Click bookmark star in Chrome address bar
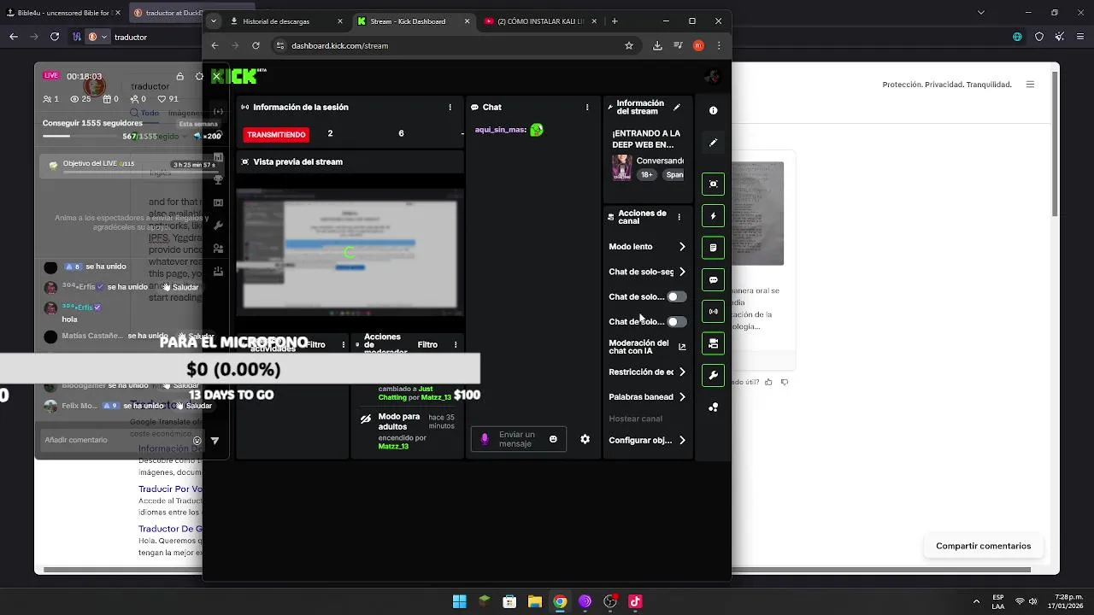This screenshot has height=615, width=1094. point(629,45)
